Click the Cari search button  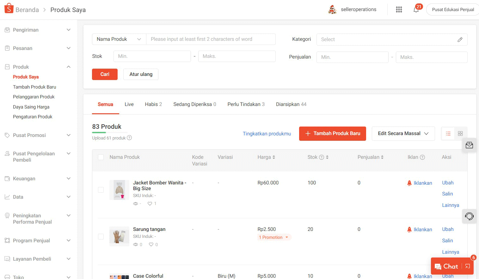coord(105,74)
